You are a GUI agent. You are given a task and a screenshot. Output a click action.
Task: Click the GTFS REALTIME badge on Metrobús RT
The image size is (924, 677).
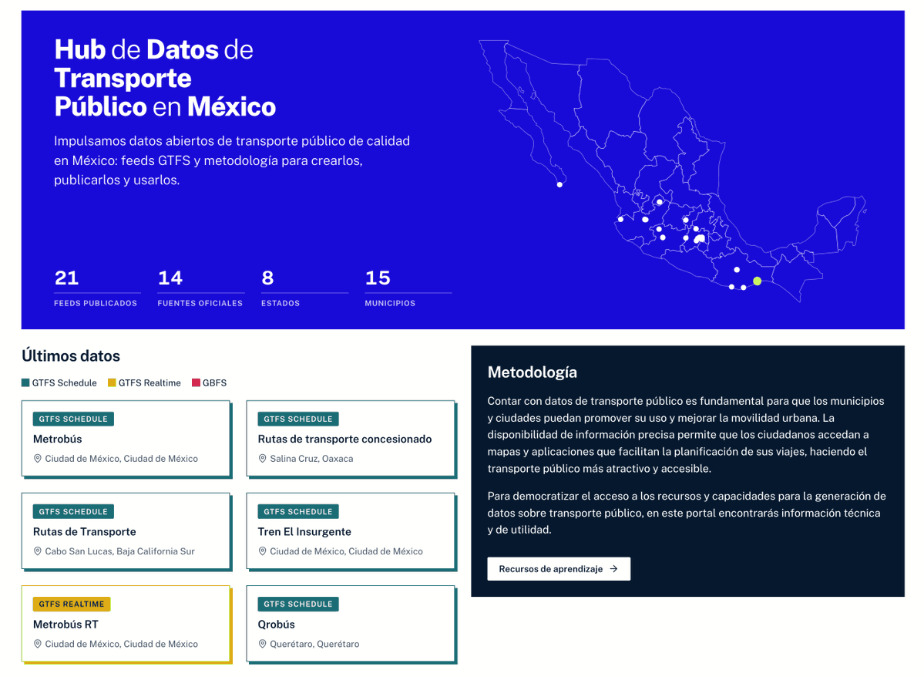tap(72, 604)
